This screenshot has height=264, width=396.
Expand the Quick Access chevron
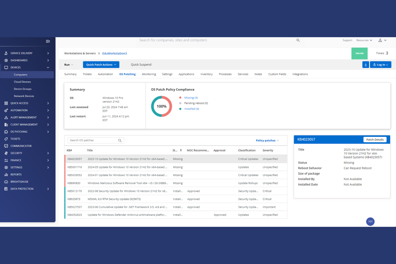[48, 103]
